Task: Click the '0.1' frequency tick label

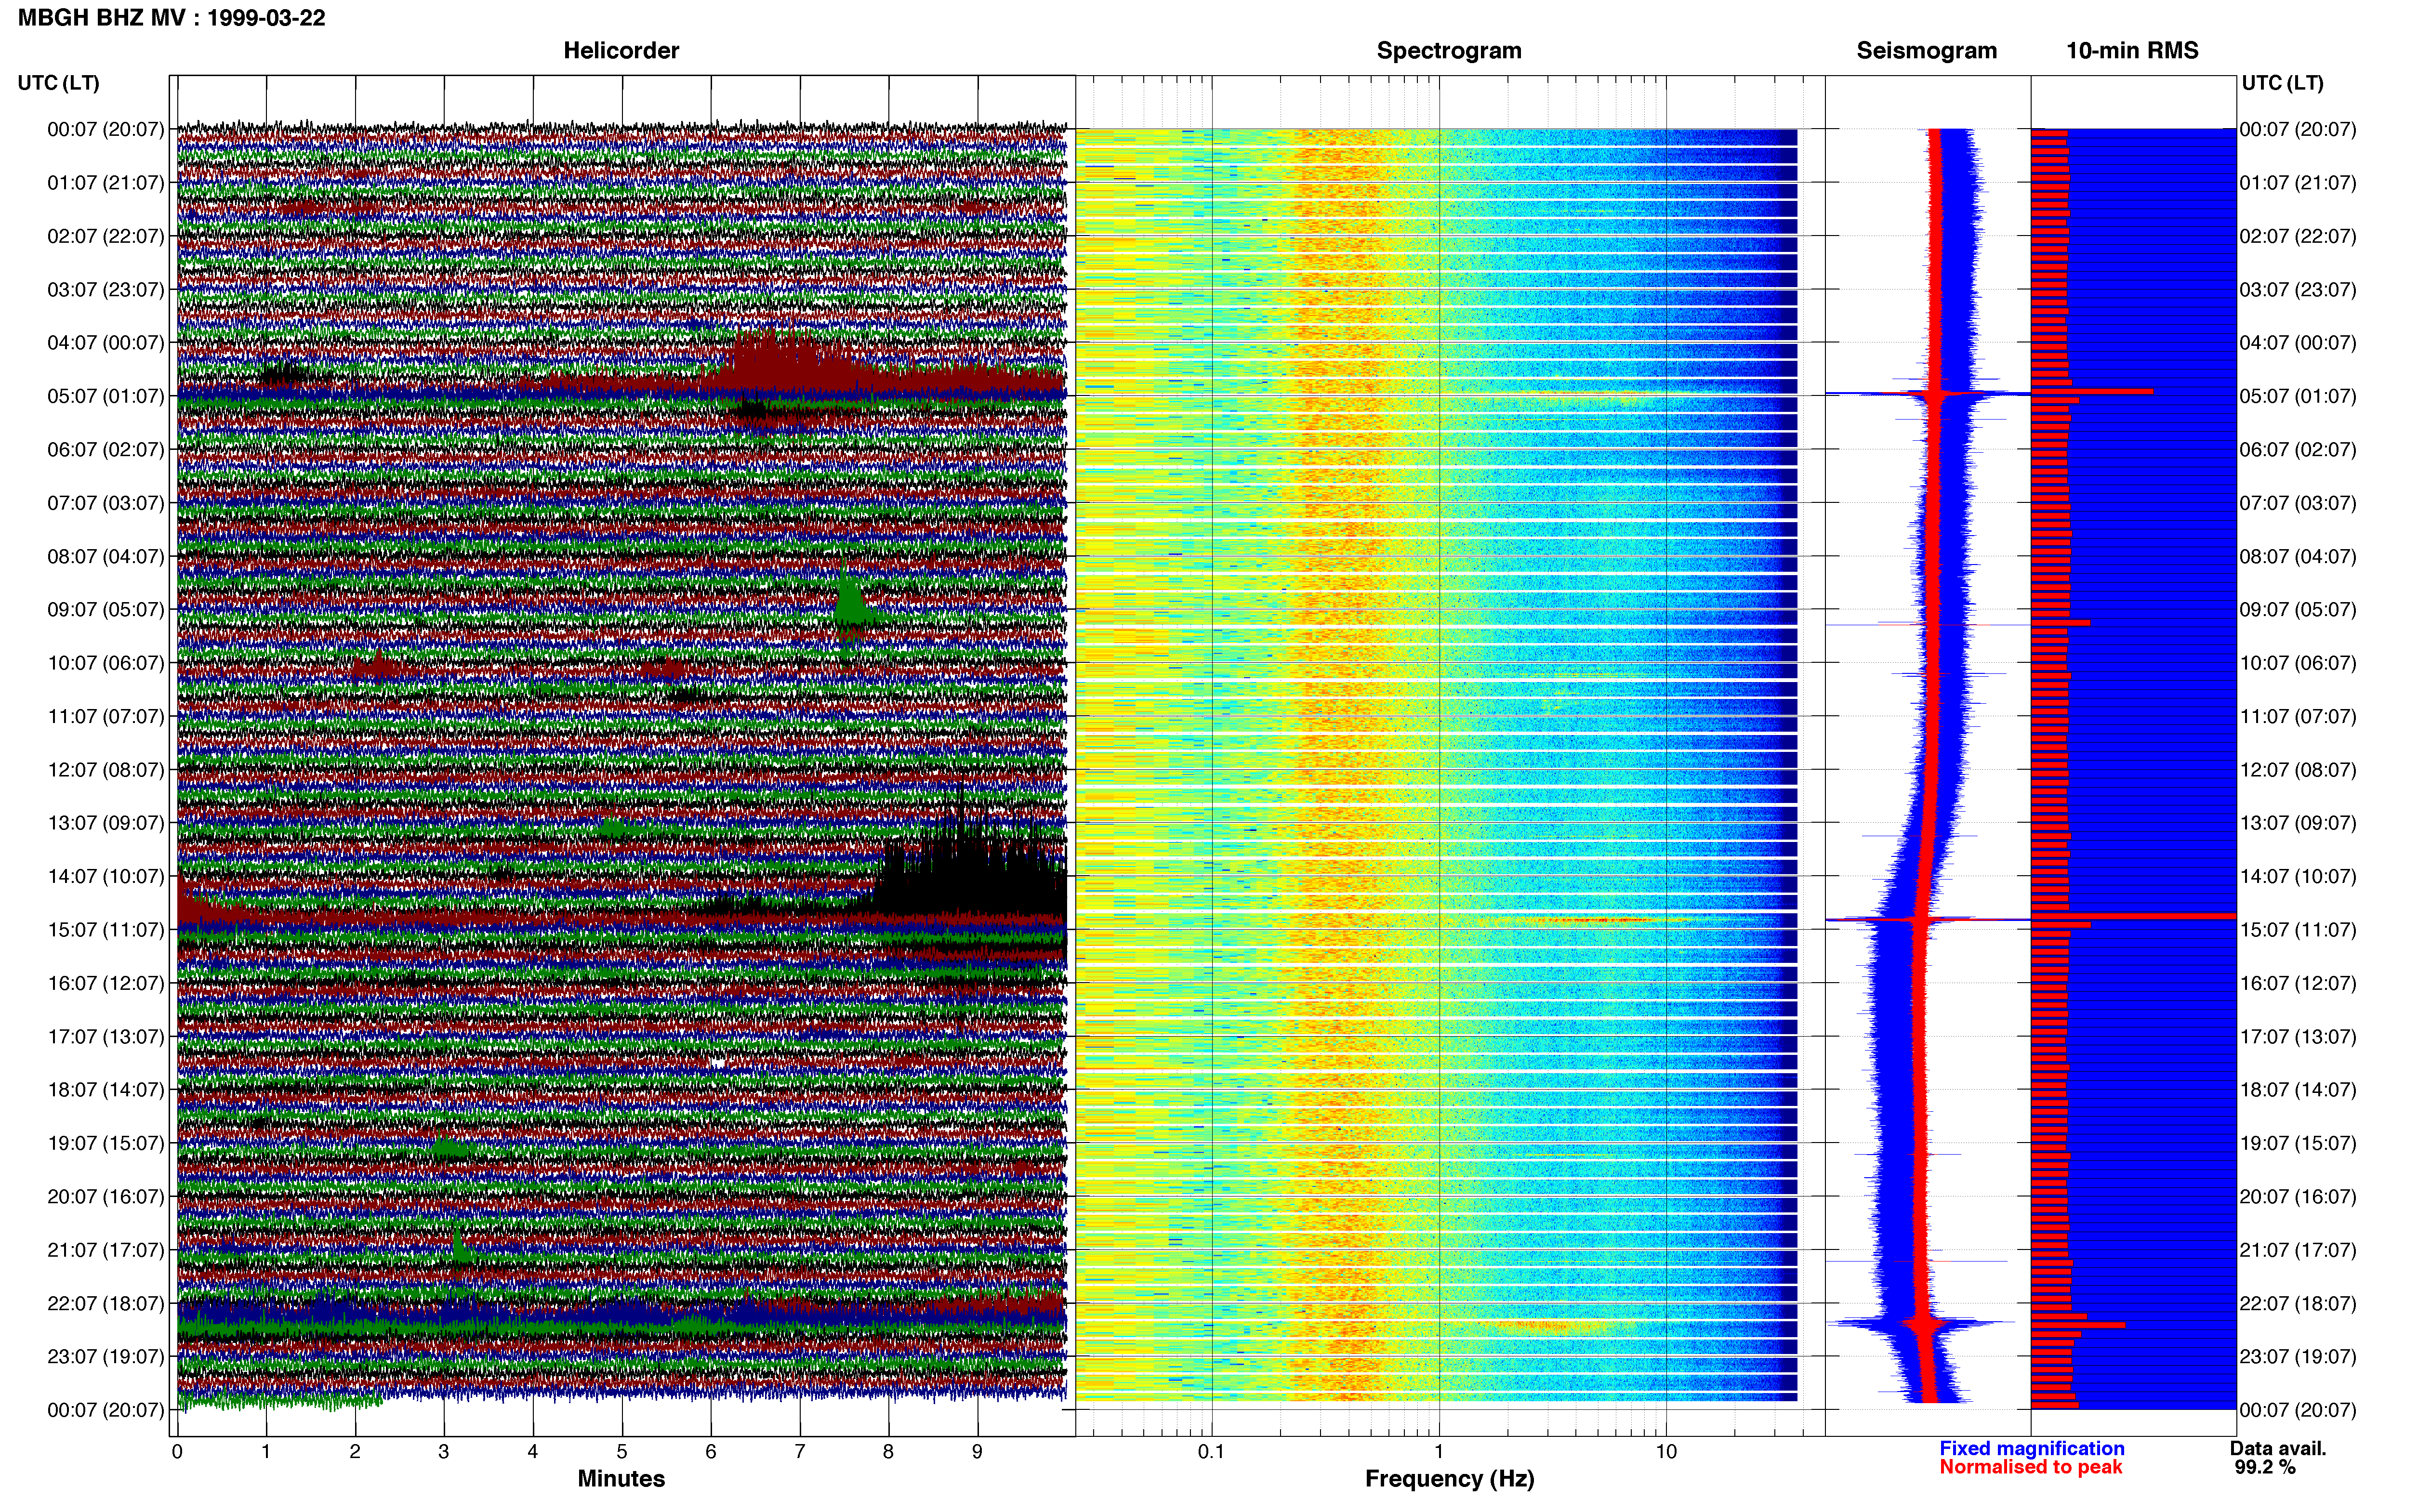Action: (x=1211, y=1451)
